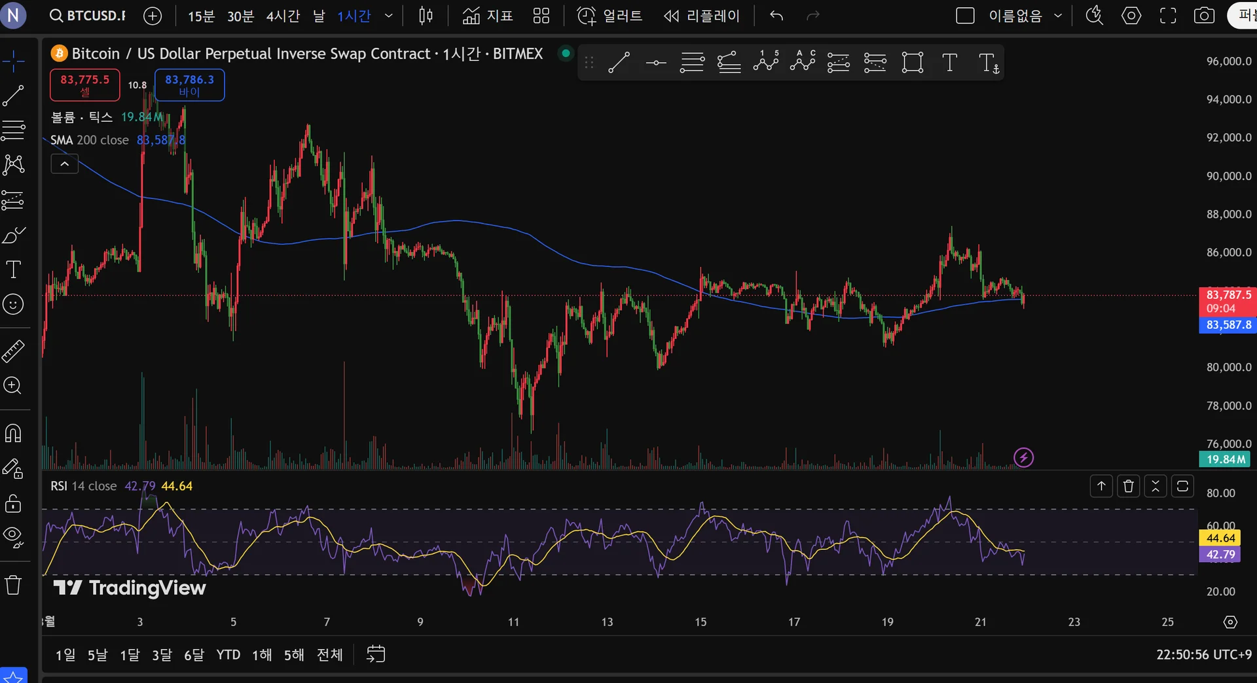Image resolution: width=1257 pixels, height=683 pixels.
Task: Delete the RSI pane
Action: (x=1128, y=486)
